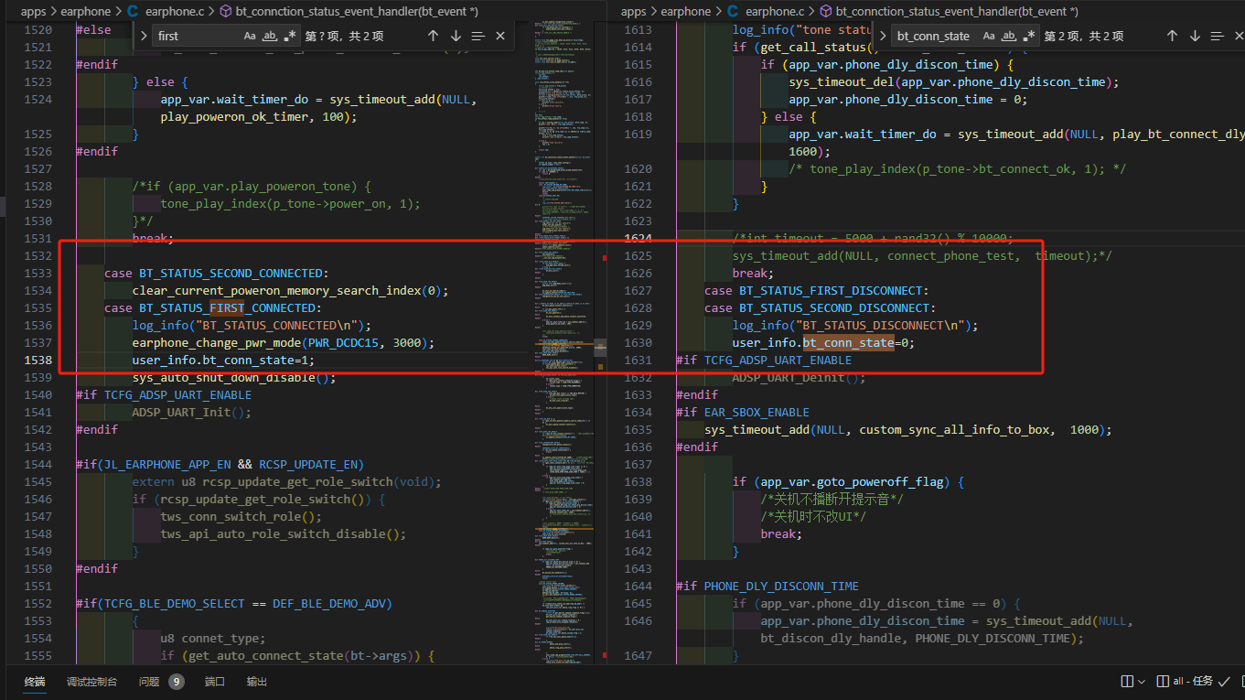
Task: Switch to the 输出 panel tab
Action: pos(257,682)
